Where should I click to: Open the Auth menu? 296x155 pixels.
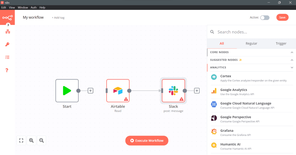[34, 8]
